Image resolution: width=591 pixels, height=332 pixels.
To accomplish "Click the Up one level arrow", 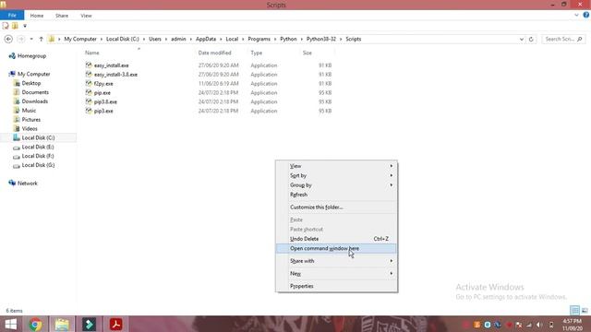I will point(41,39).
